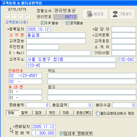Check 필터교환대상에서 제외 option
The height and width of the screenshot is (137, 137).
click(x=98, y=113)
